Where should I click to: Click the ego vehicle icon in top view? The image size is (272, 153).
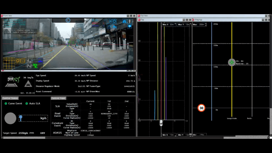point(161,123)
